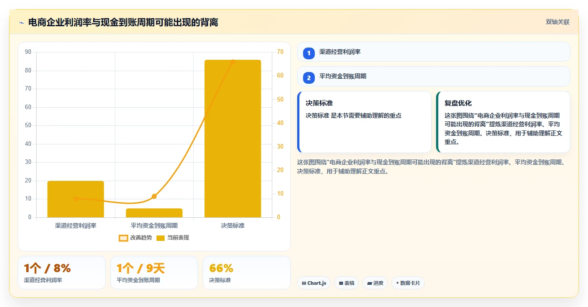Click the 渠道经营利润率 bar in chart
The image size is (588, 307).
click(76, 199)
